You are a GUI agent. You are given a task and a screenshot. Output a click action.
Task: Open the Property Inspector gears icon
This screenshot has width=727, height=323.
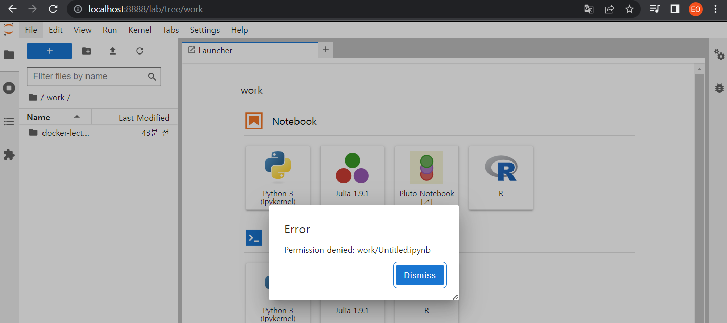(x=719, y=55)
